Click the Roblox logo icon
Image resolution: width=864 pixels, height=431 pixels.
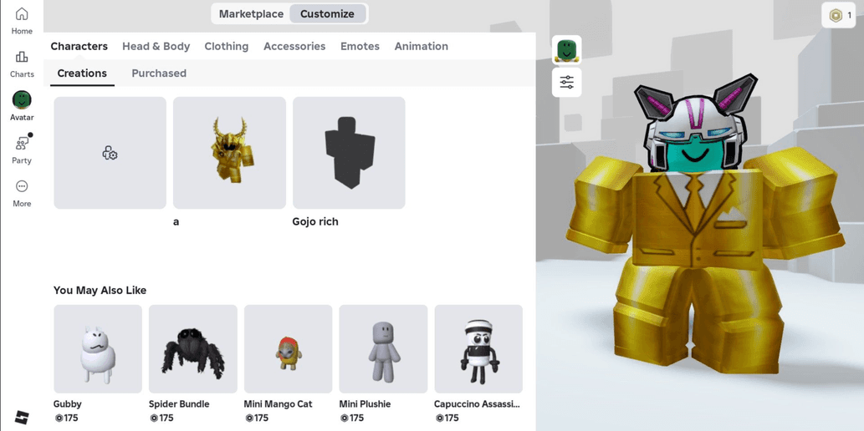tap(22, 417)
